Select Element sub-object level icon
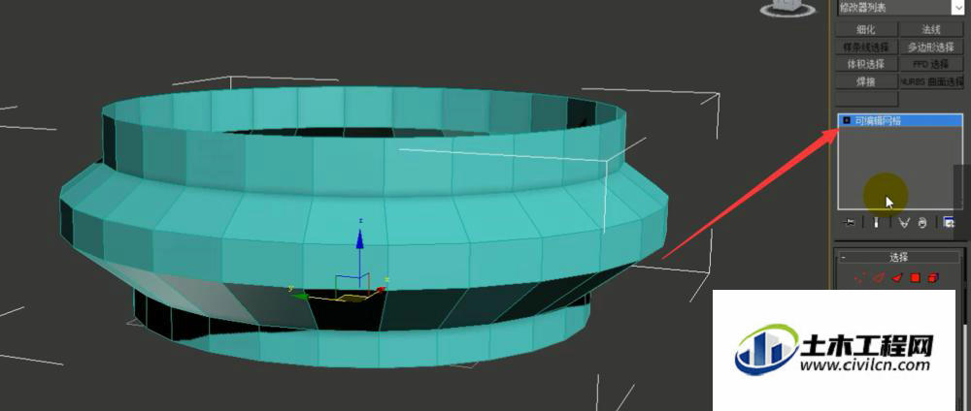Viewport: 971px width, 411px height. pyautogui.click(x=933, y=278)
